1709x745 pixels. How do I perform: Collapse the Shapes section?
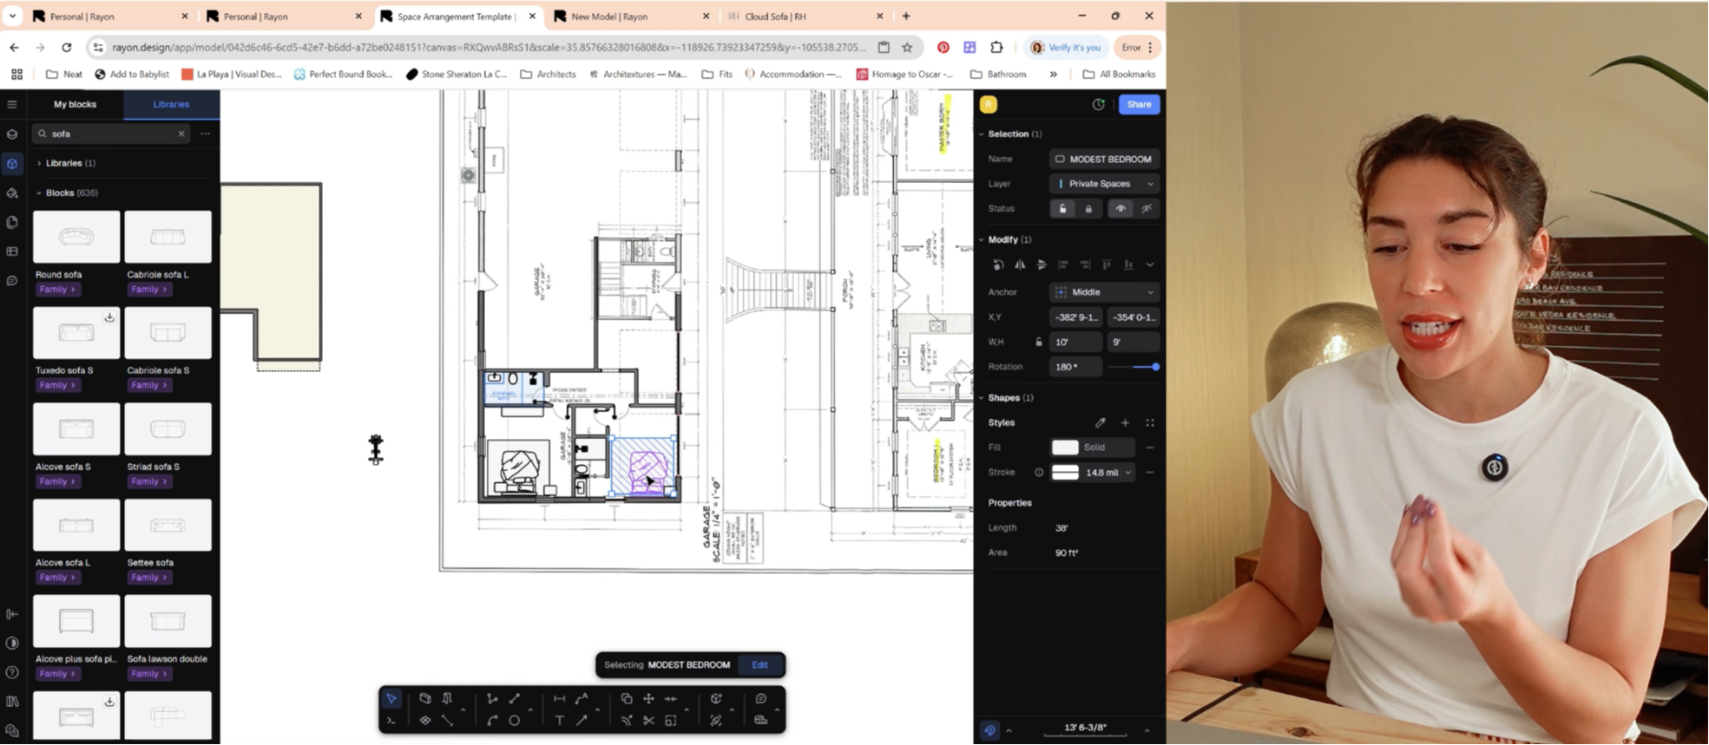(x=982, y=398)
